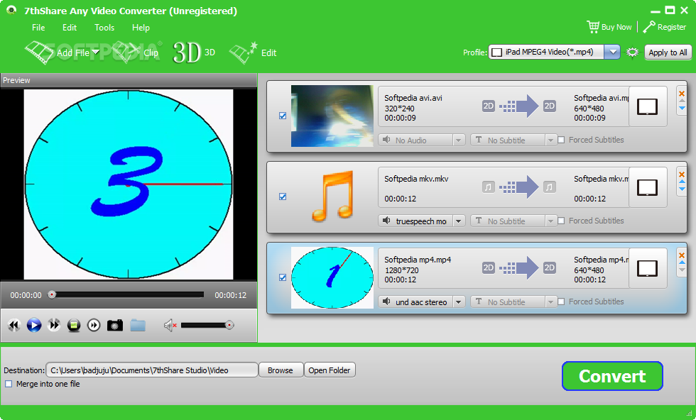Viewport: 696px width, 420px height.
Task: Click Browse for destination folder
Action: 281,370
